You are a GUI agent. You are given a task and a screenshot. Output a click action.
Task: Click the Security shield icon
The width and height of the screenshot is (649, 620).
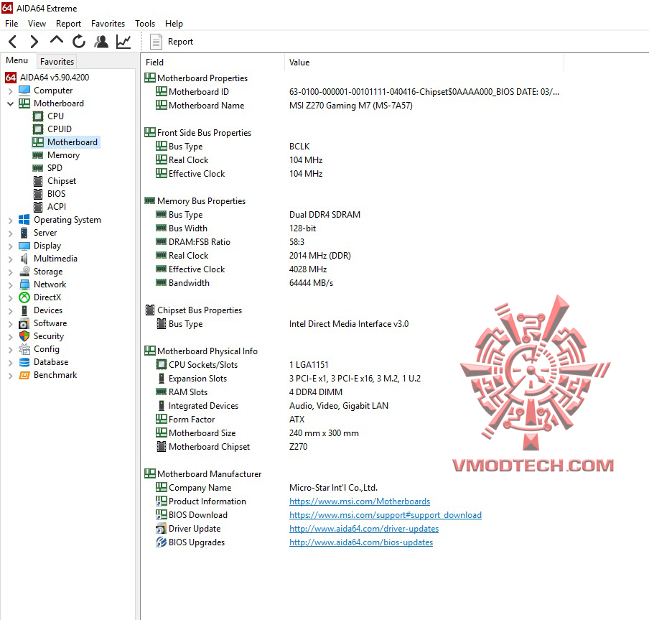point(24,336)
